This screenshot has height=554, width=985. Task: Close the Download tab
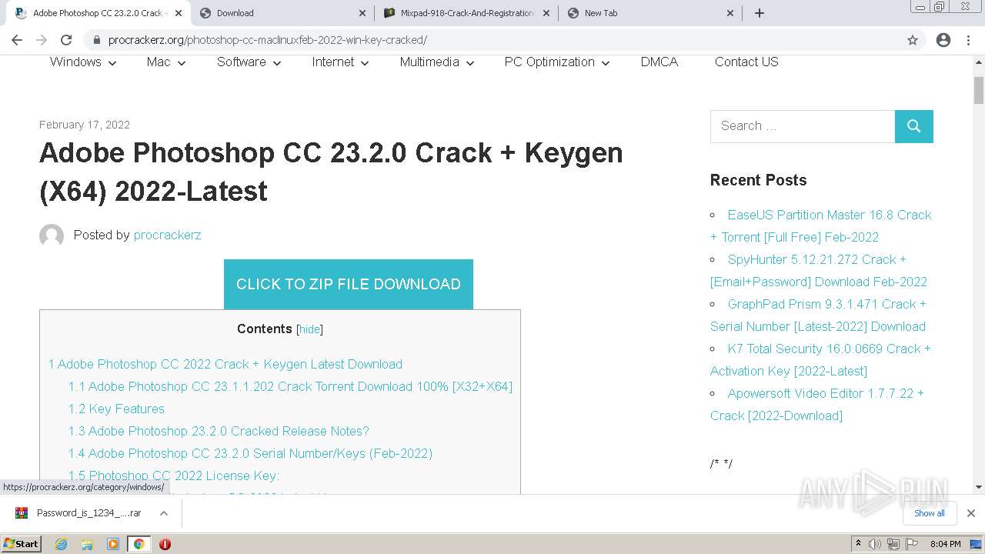[x=363, y=13]
